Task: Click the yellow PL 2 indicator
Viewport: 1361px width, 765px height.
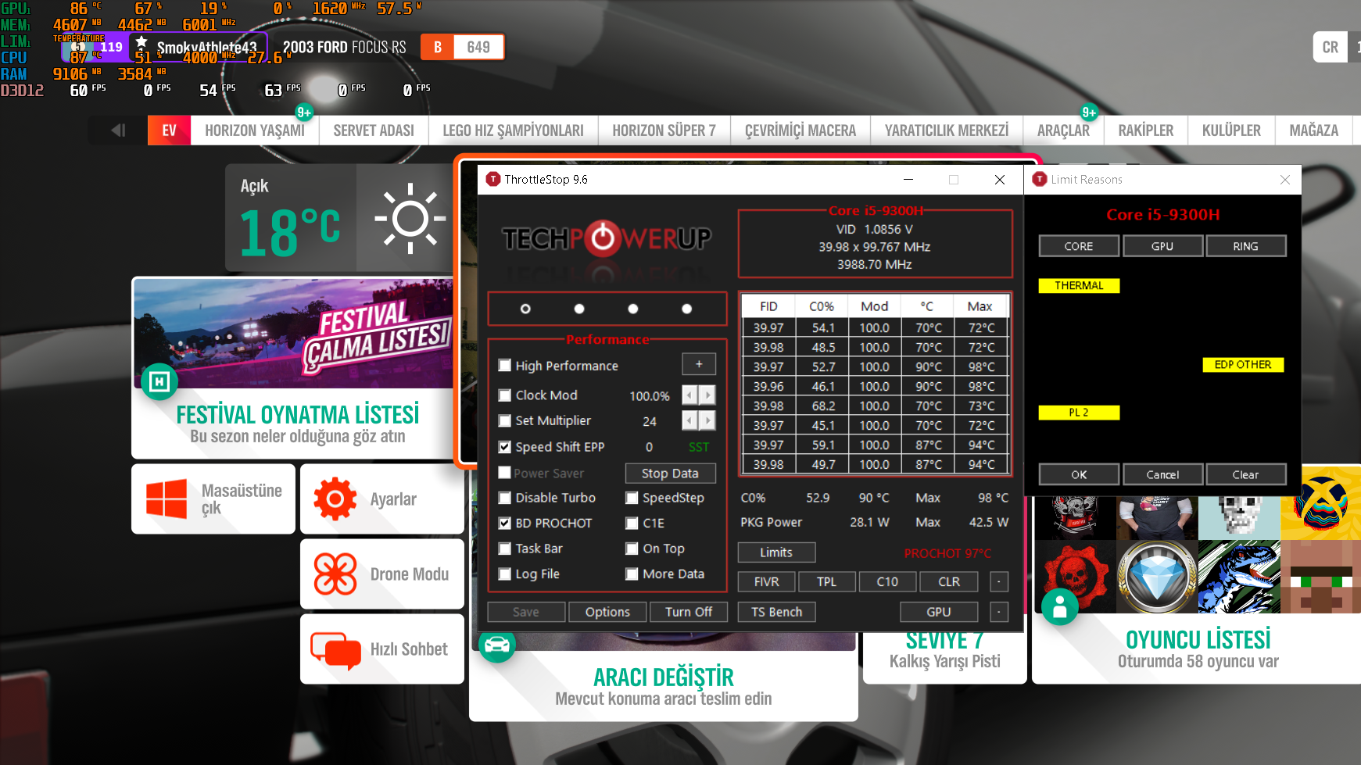Action: click(x=1079, y=413)
